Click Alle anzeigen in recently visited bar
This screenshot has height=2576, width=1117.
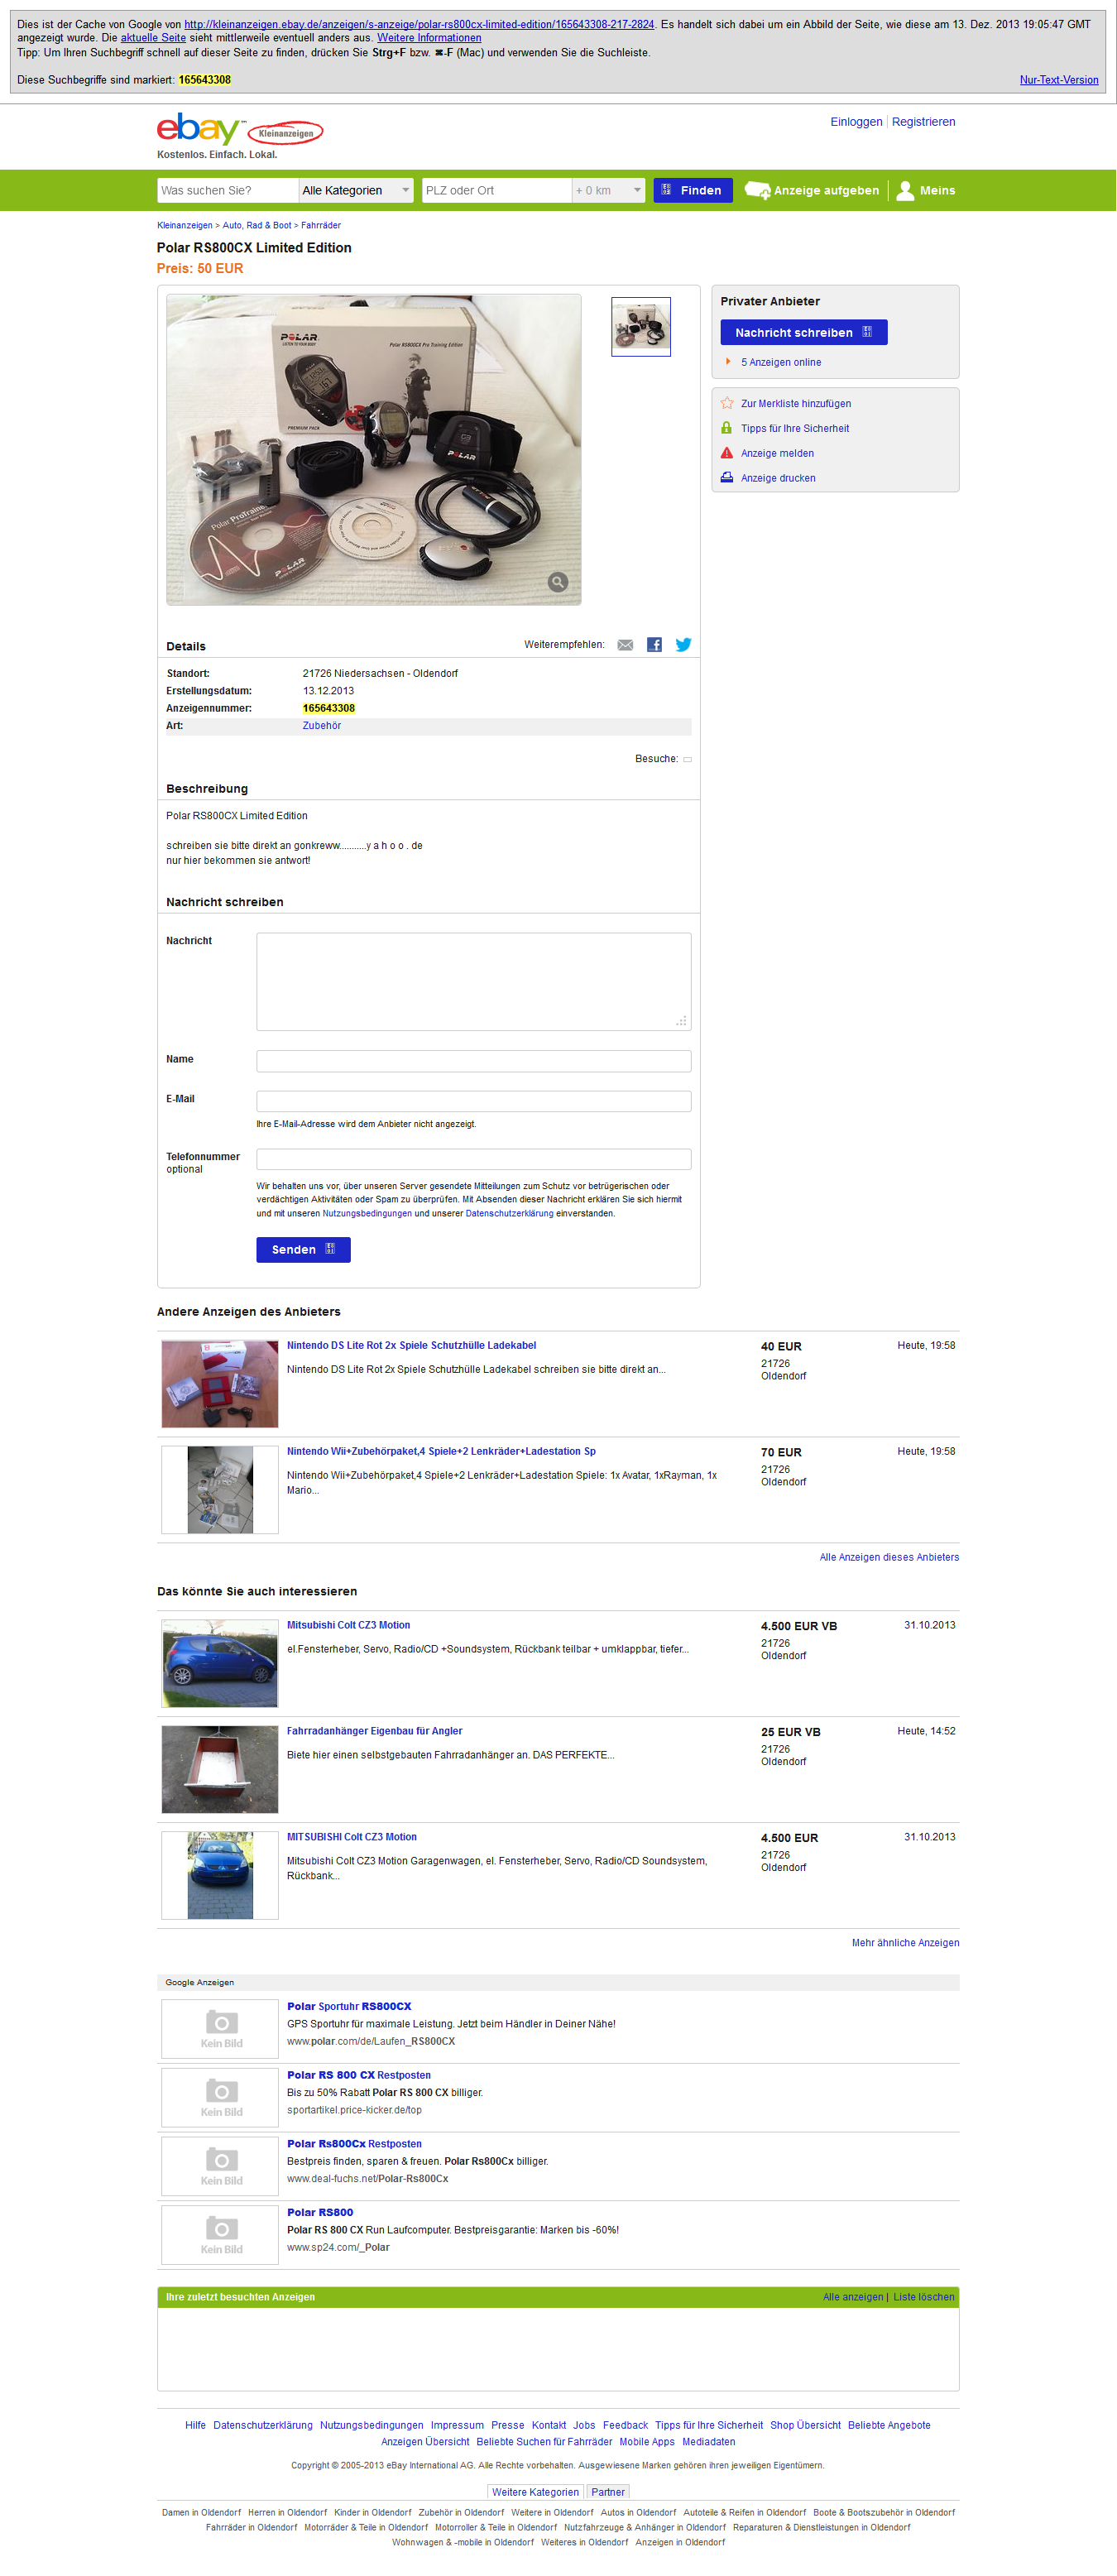[853, 2297]
